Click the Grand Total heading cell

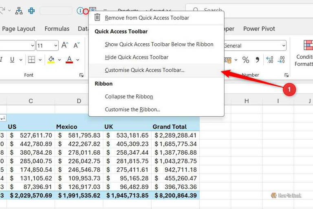pyautogui.click(x=176, y=127)
